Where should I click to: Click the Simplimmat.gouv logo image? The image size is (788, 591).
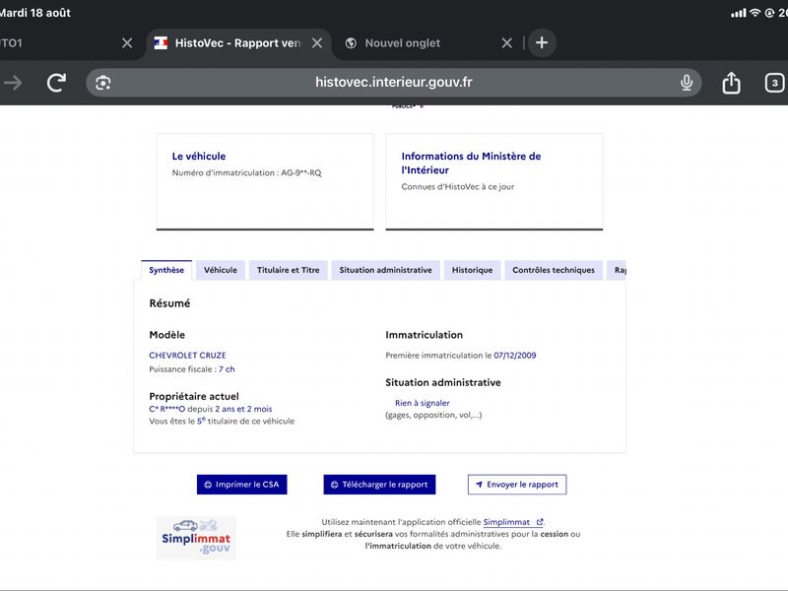click(196, 538)
